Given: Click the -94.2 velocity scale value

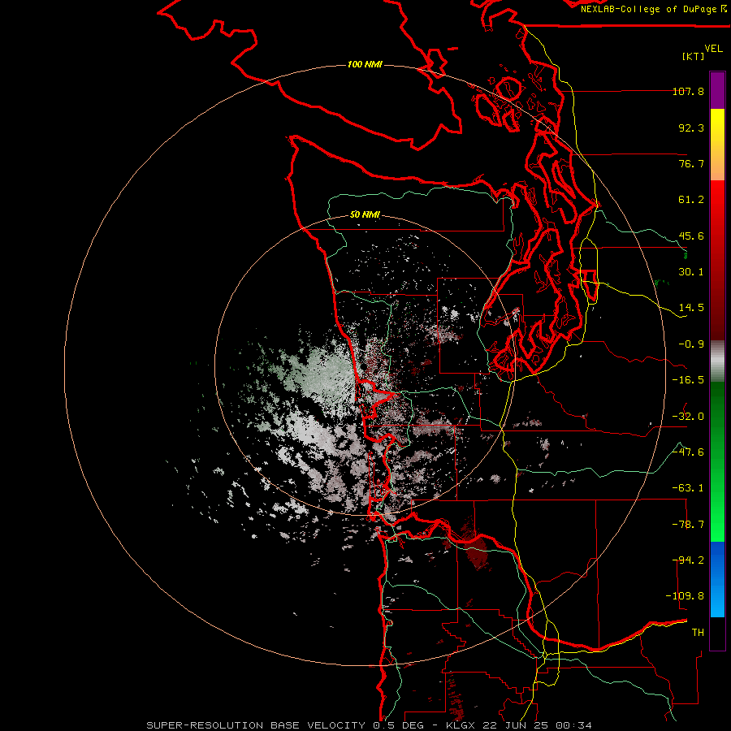Looking at the screenshot, I should click(x=688, y=560).
